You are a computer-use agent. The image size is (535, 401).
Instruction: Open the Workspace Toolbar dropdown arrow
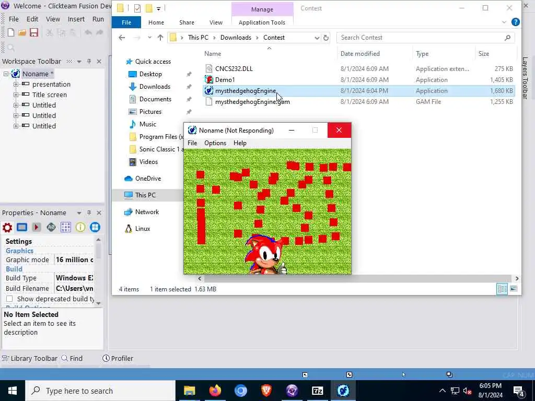(x=79, y=62)
